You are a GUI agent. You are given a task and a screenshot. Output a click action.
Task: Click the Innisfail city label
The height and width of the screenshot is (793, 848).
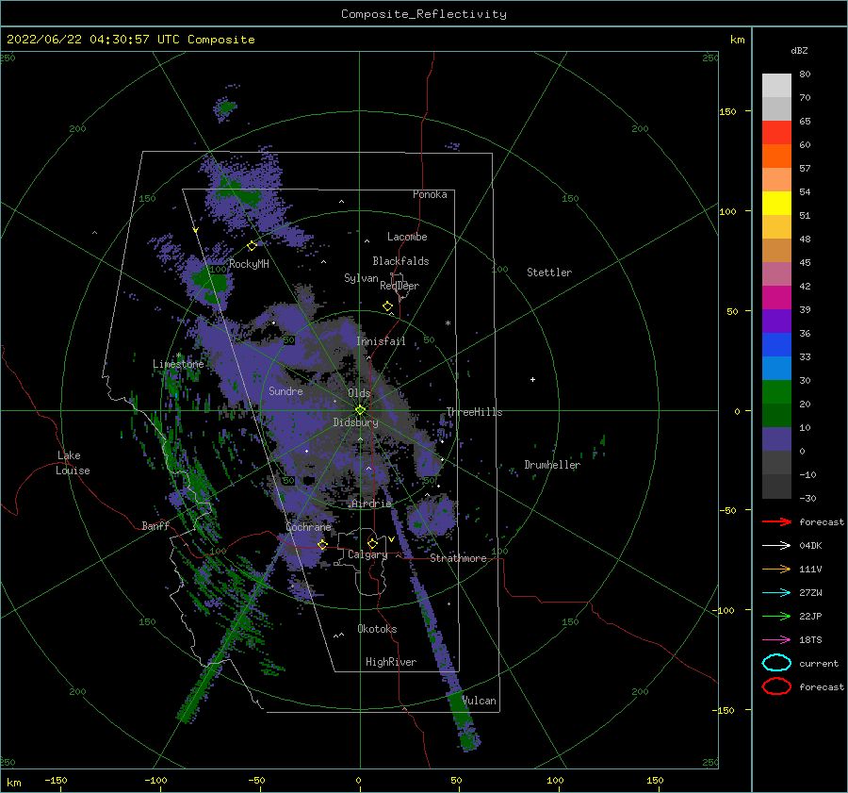tap(381, 341)
